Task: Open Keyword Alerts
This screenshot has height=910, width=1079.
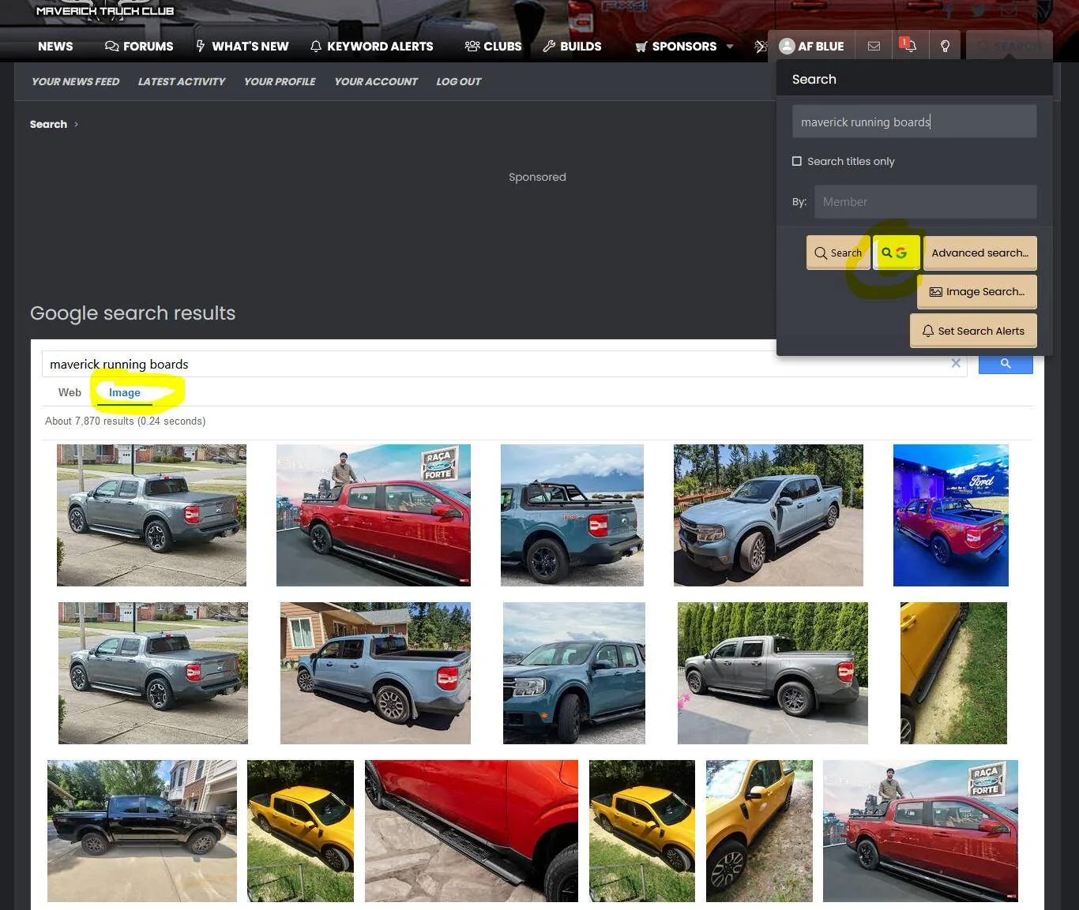Action: coord(371,47)
